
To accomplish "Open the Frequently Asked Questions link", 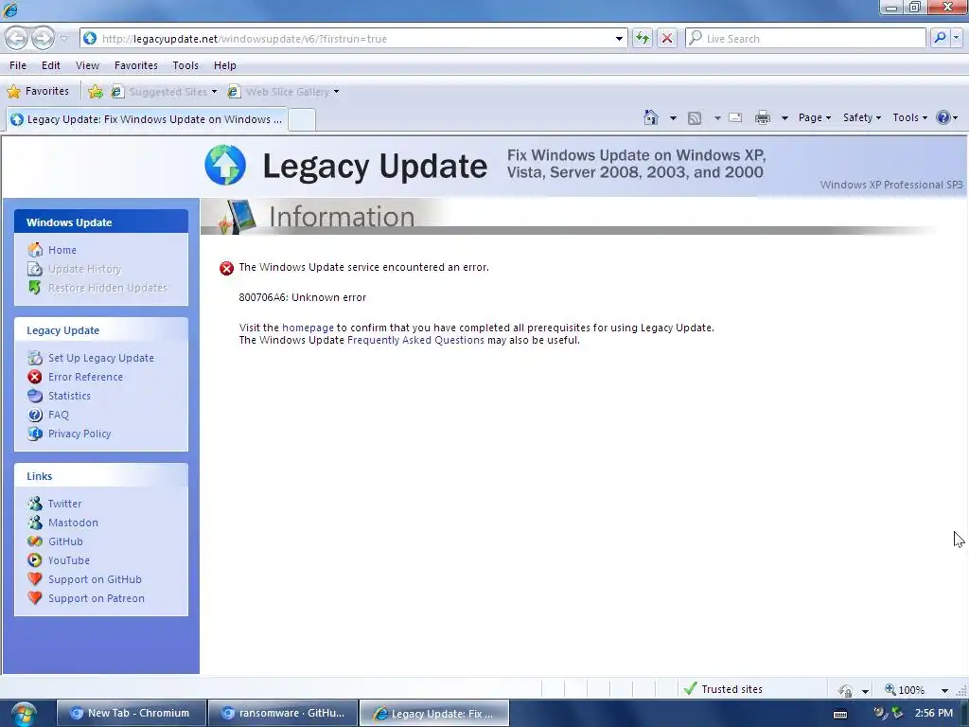I will coord(416,340).
